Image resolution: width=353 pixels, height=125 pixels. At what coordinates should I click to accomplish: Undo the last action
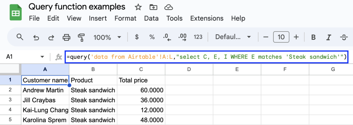click(36, 37)
